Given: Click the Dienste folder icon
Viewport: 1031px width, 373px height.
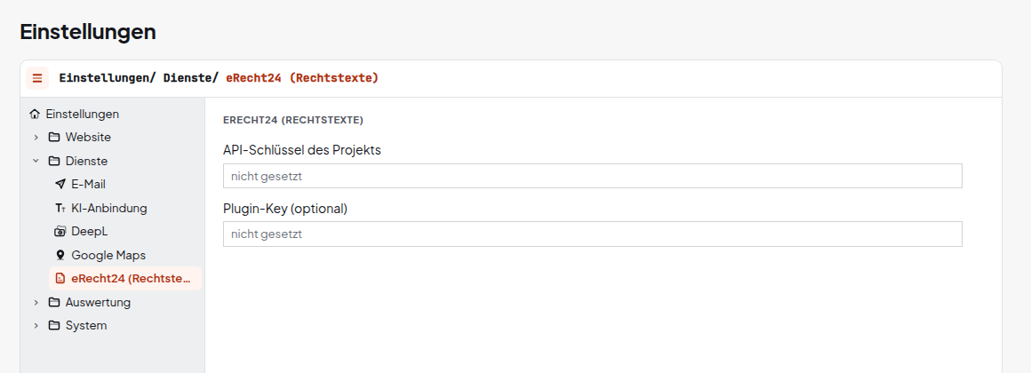Looking at the screenshot, I should [x=54, y=161].
